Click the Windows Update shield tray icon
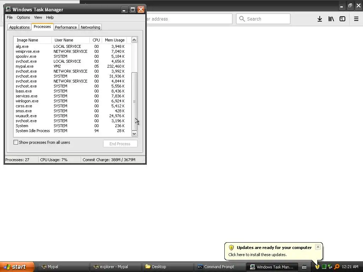 (x=317, y=267)
